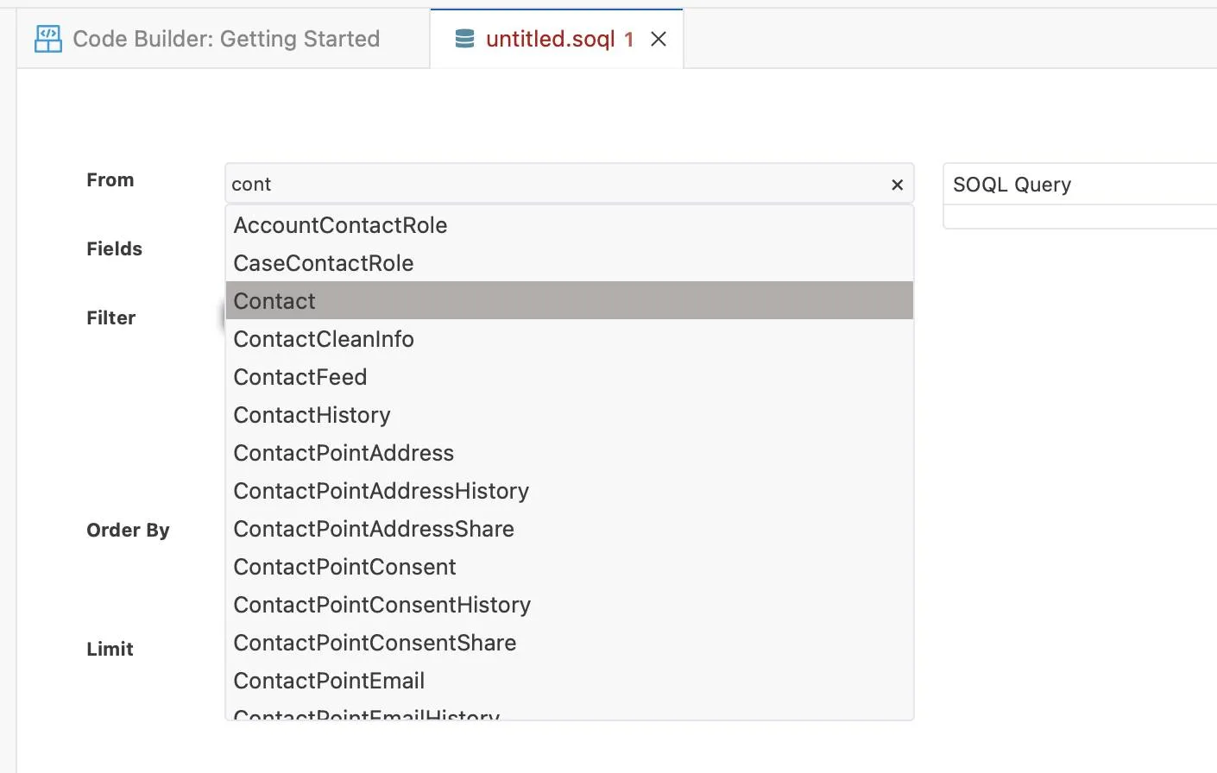Clear the From search text

pyautogui.click(x=897, y=185)
